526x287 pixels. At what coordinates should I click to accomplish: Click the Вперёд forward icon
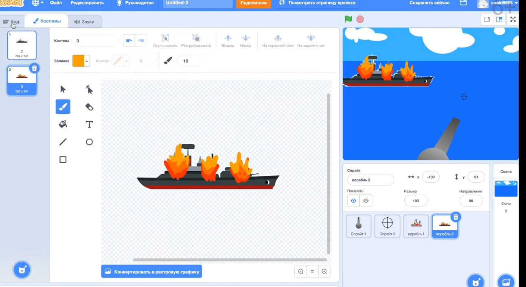[x=228, y=38]
